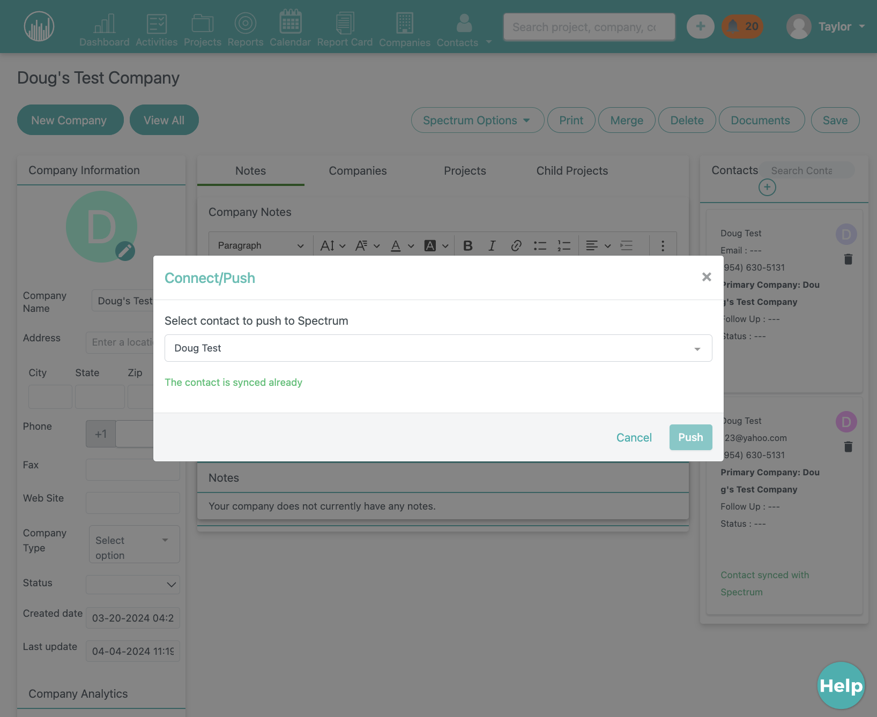This screenshot has width=877, height=717.
Task: Focus the Search Contacts field
Action: coord(807,170)
